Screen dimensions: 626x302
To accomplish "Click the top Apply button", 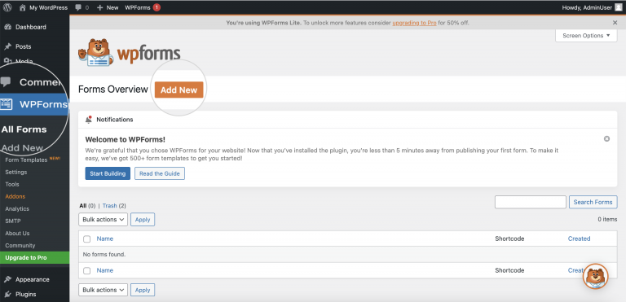I will click(x=143, y=220).
